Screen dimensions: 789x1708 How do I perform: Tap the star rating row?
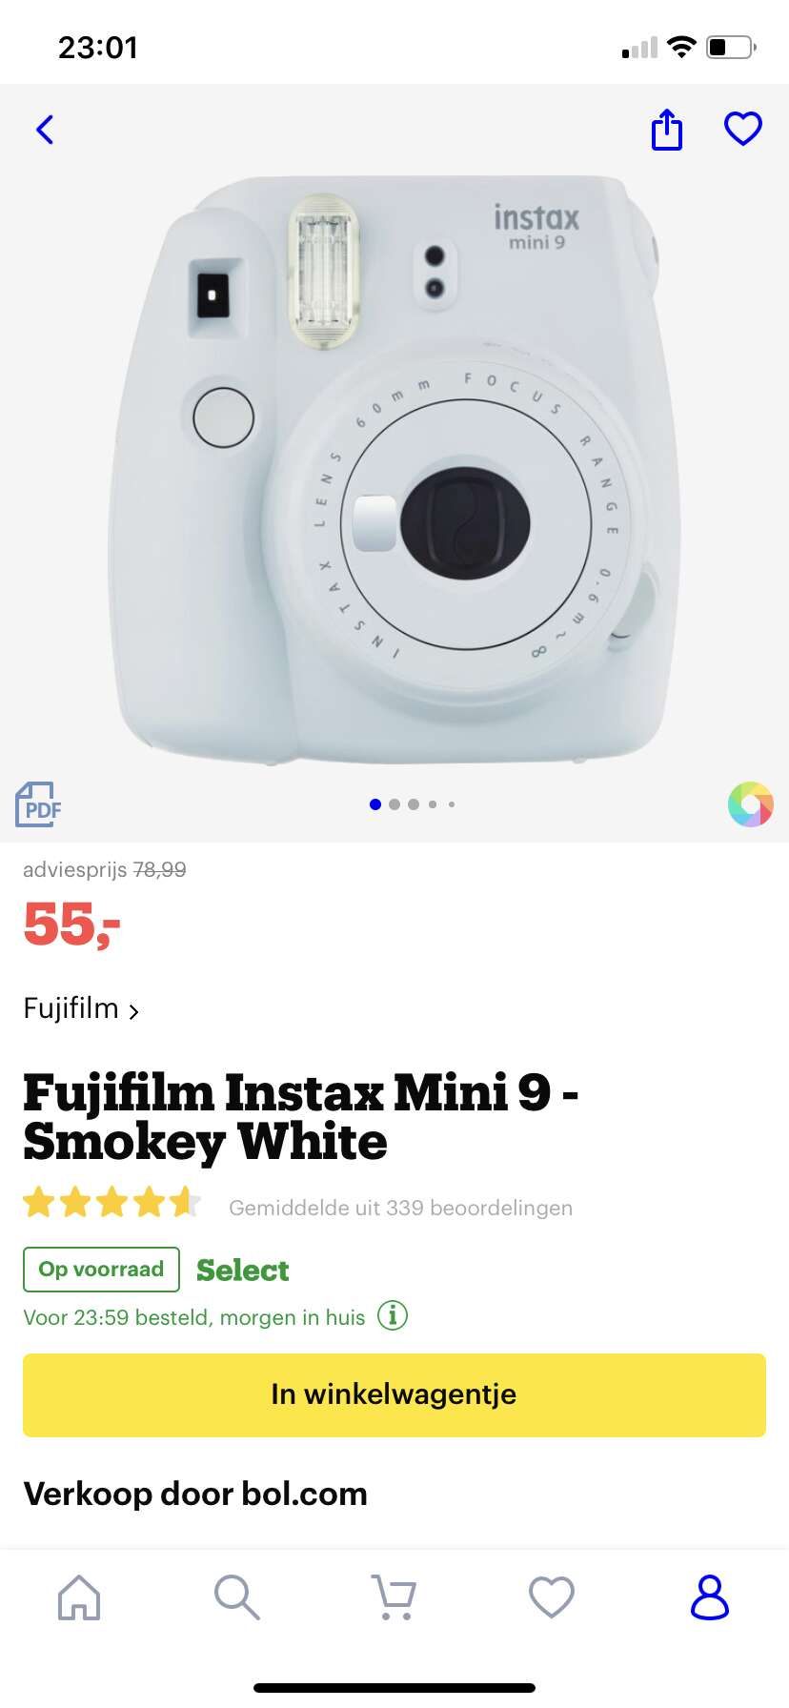tap(112, 1203)
